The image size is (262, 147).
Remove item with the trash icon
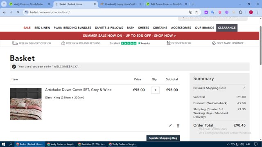point(178,126)
